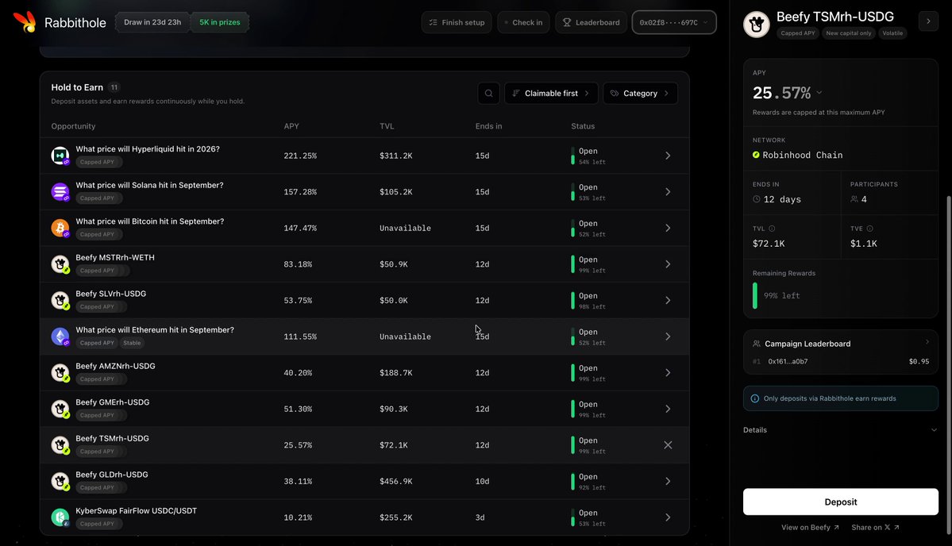
Task: Click the Share on X link
Action: 876,527
